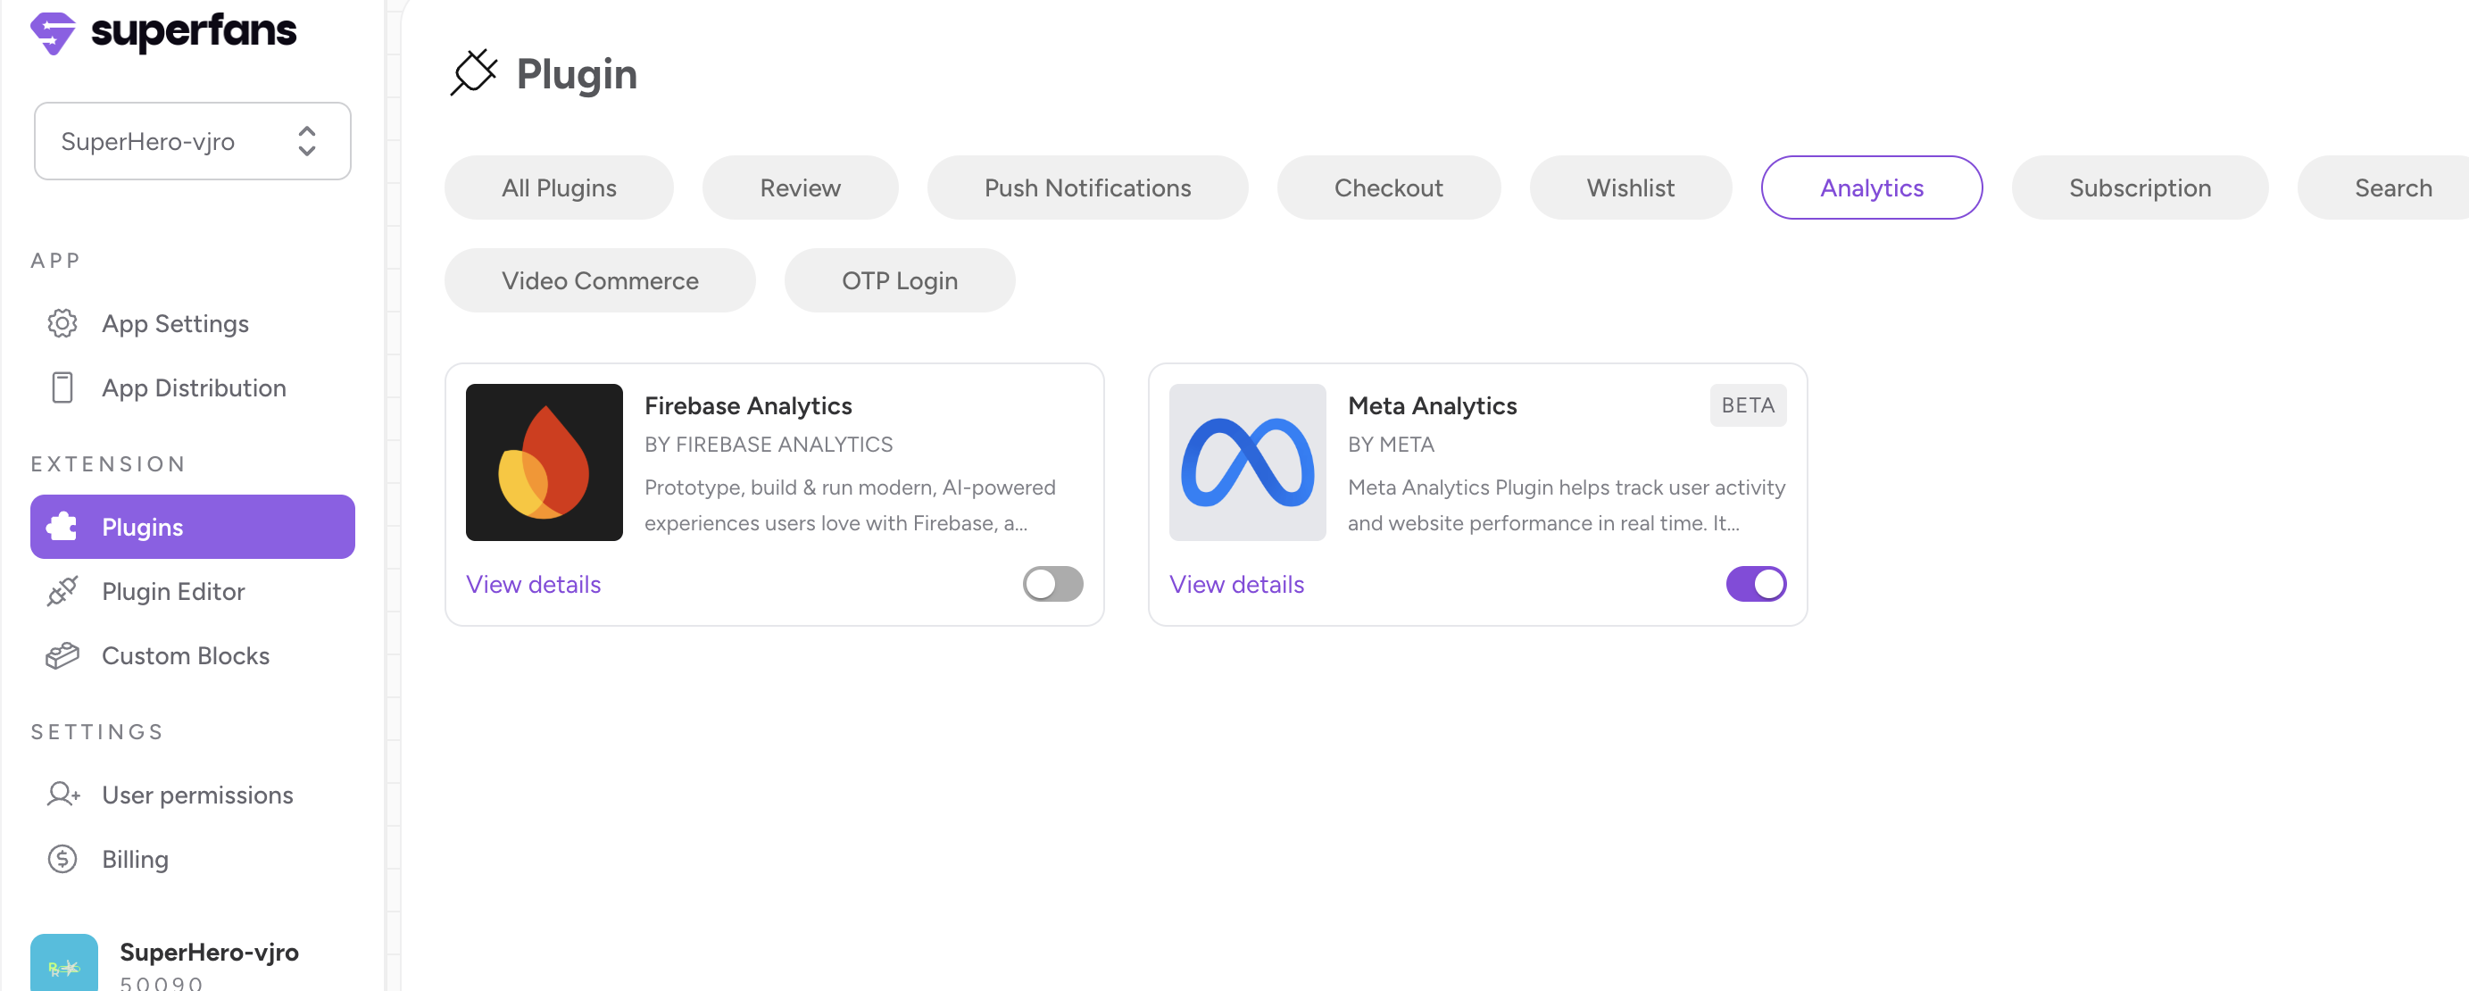Switch to the Push Notifications tab

[1087, 187]
